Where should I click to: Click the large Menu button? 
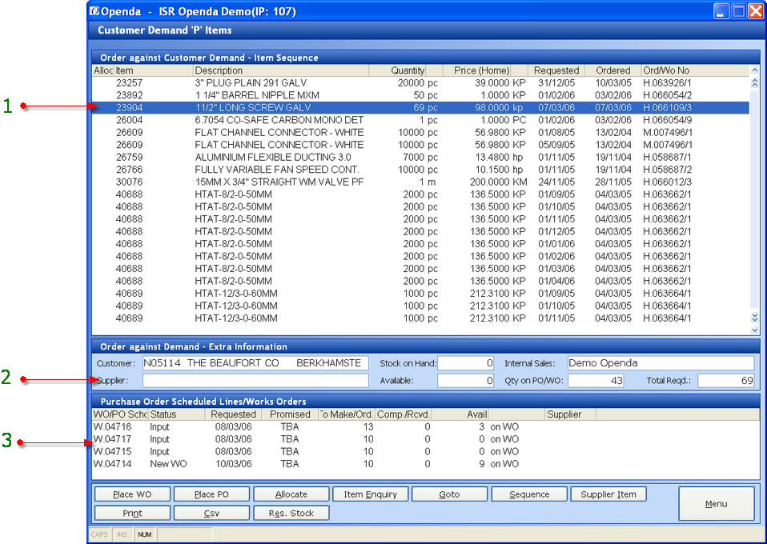(x=716, y=503)
